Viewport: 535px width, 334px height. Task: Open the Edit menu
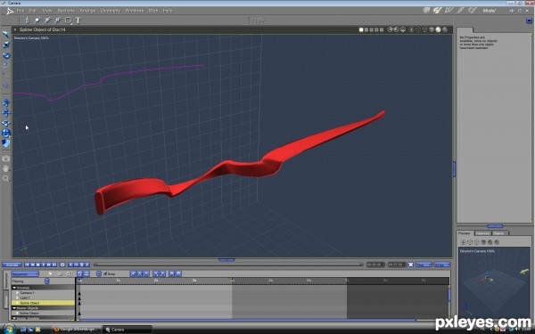pos(33,11)
